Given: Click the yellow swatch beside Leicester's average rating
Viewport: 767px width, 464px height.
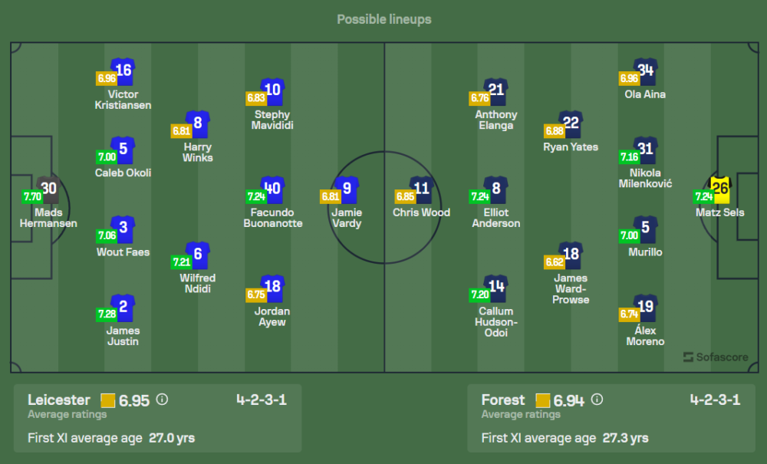Looking at the screenshot, I should pyautogui.click(x=107, y=400).
